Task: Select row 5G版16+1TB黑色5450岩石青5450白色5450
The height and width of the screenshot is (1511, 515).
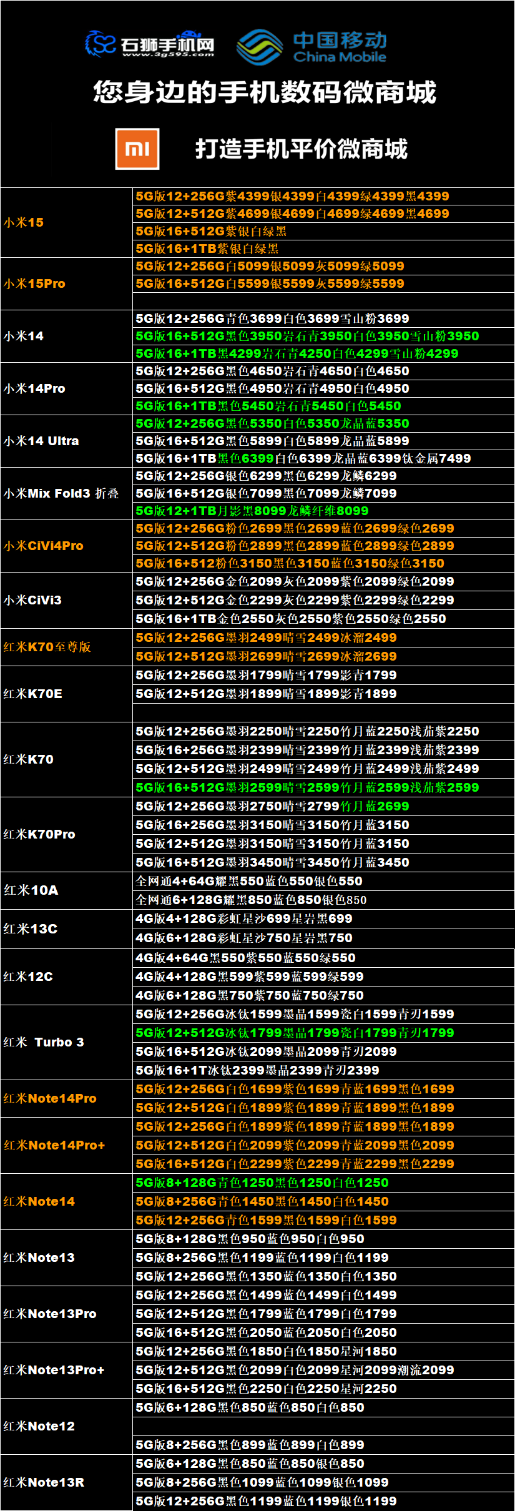Action: 323,406
